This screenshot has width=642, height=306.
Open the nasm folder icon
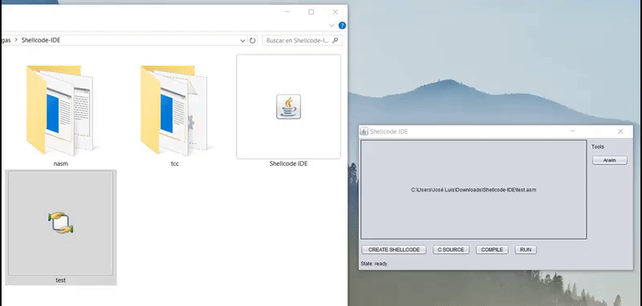tap(59, 111)
